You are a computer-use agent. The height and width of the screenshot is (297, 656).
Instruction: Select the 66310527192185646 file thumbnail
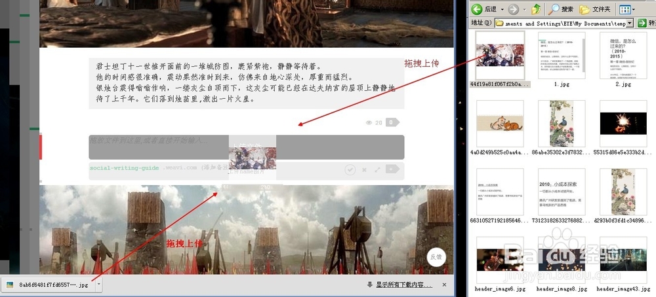click(501, 192)
